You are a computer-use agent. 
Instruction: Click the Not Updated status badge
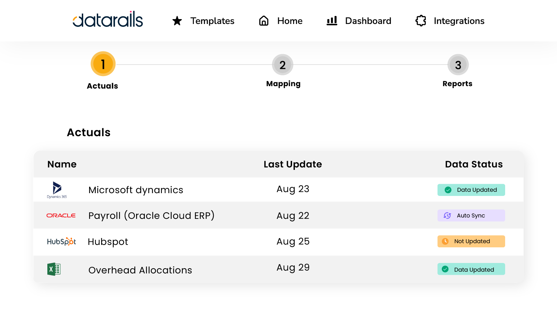(x=471, y=241)
